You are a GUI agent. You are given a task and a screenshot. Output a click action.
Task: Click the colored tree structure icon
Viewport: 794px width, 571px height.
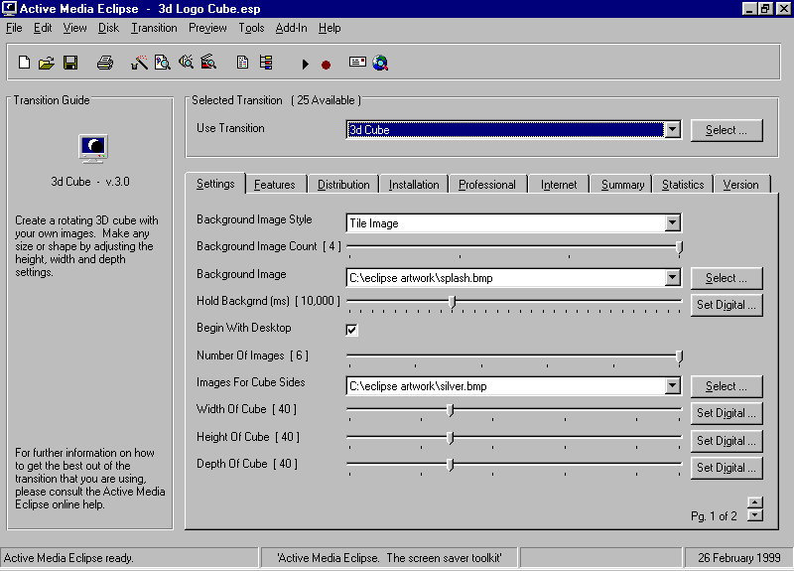click(266, 63)
